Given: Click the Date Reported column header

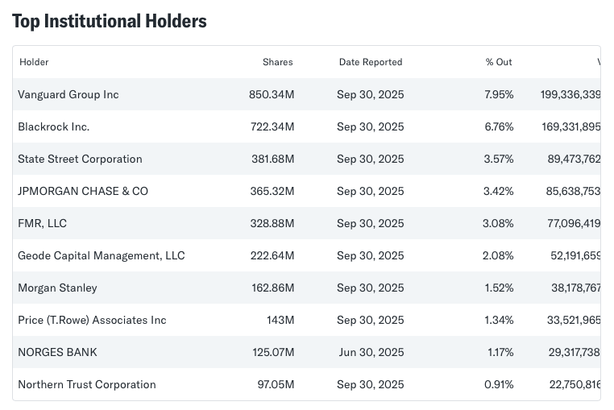Looking at the screenshot, I should coord(371,62).
